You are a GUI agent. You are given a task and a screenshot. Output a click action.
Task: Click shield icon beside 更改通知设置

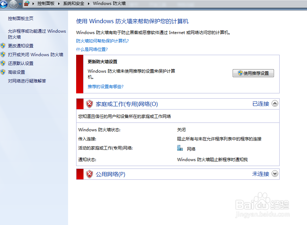point(3,46)
